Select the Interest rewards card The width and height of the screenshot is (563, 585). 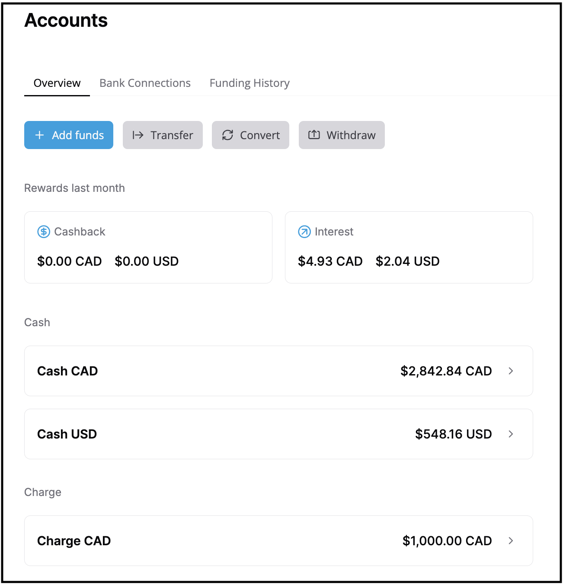[409, 247]
